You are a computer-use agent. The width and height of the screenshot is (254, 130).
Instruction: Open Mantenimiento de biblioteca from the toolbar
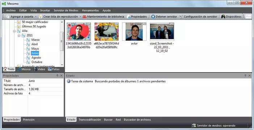103,17
